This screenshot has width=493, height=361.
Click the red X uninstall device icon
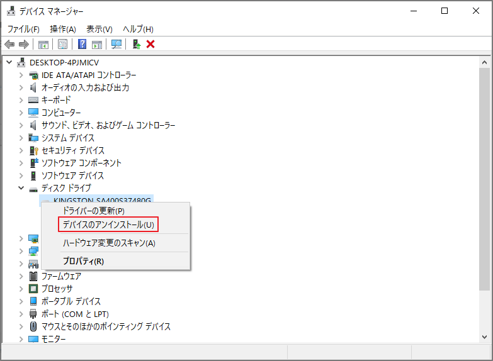150,44
